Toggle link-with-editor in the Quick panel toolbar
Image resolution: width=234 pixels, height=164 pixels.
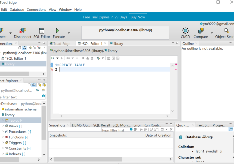pos(231,129)
